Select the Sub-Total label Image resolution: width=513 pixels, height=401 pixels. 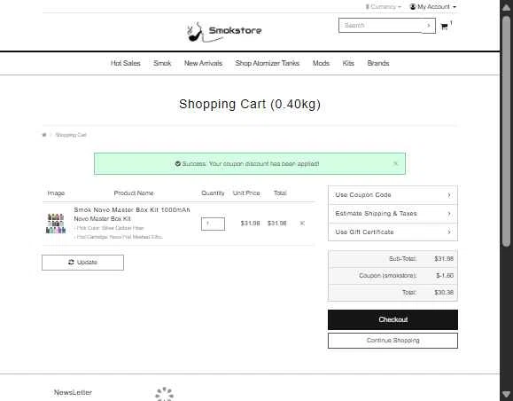(402, 259)
